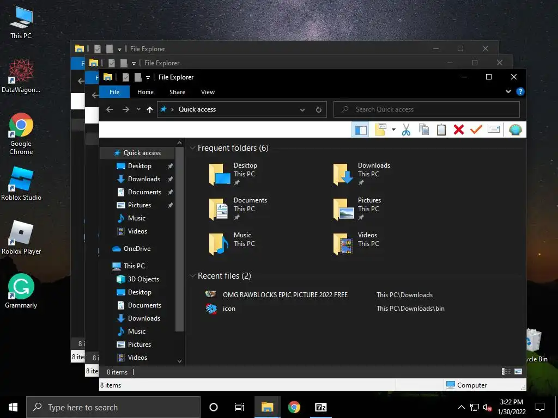
Task: Open the Home ribbon tab
Action: pos(145,92)
